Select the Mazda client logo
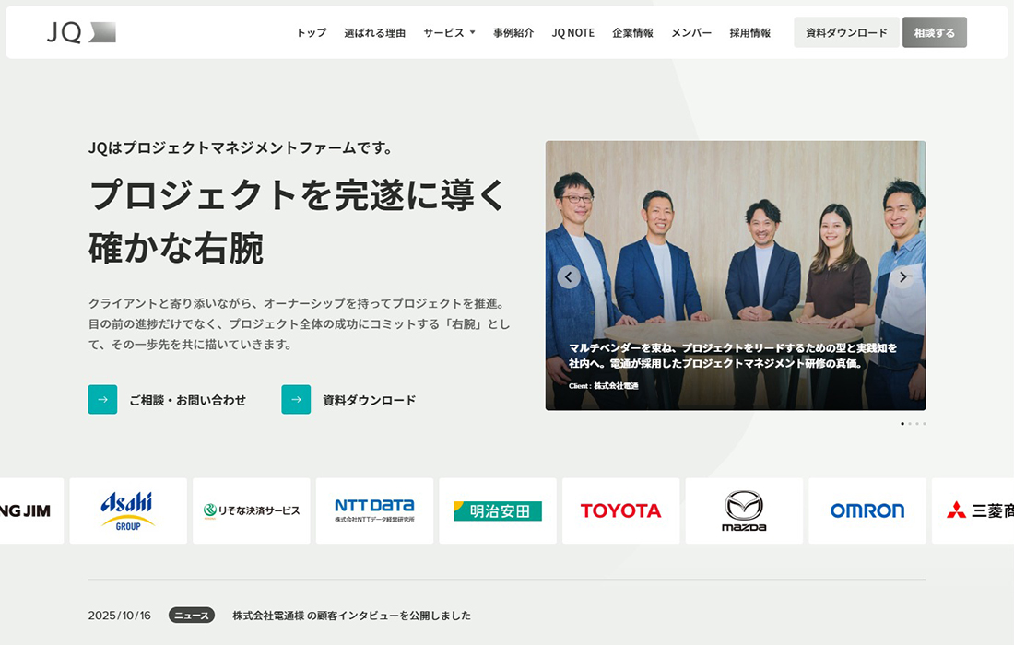 pyautogui.click(x=744, y=510)
